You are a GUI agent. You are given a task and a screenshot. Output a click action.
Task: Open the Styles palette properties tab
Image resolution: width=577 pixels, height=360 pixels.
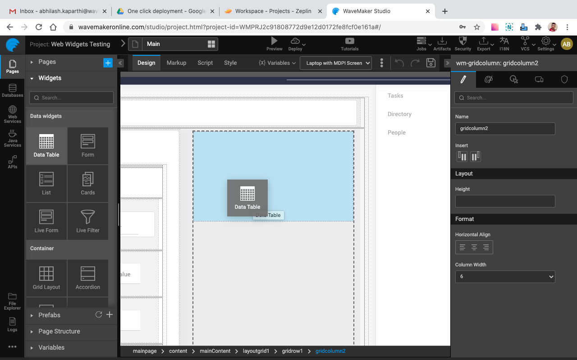[x=489, y=79]
